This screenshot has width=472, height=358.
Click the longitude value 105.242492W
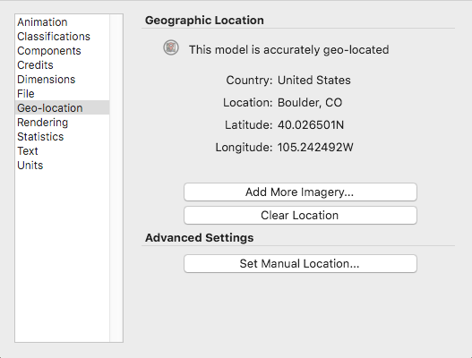pos(315,147)
